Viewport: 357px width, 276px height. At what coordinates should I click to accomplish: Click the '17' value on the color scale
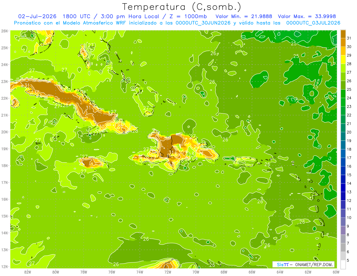tap(349, 158)
